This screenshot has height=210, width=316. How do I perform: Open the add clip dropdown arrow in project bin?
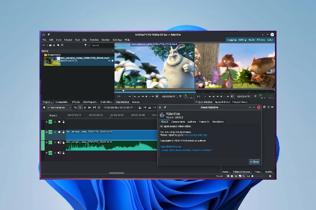47,45
